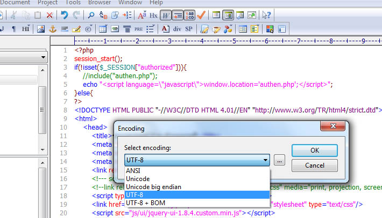The width and height of the screenshot is (382, 218).
Task: Toggle full screen view icon
Action: click(252, 16)
